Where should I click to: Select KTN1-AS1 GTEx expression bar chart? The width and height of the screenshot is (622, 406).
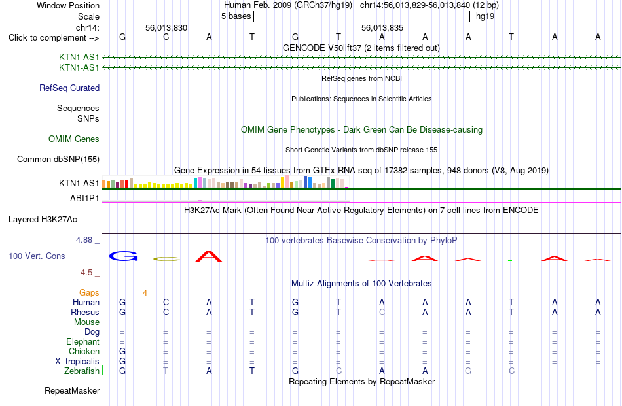(225, 182)
